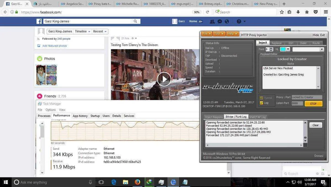Click the Firefox search box

(x=245, y=12)
